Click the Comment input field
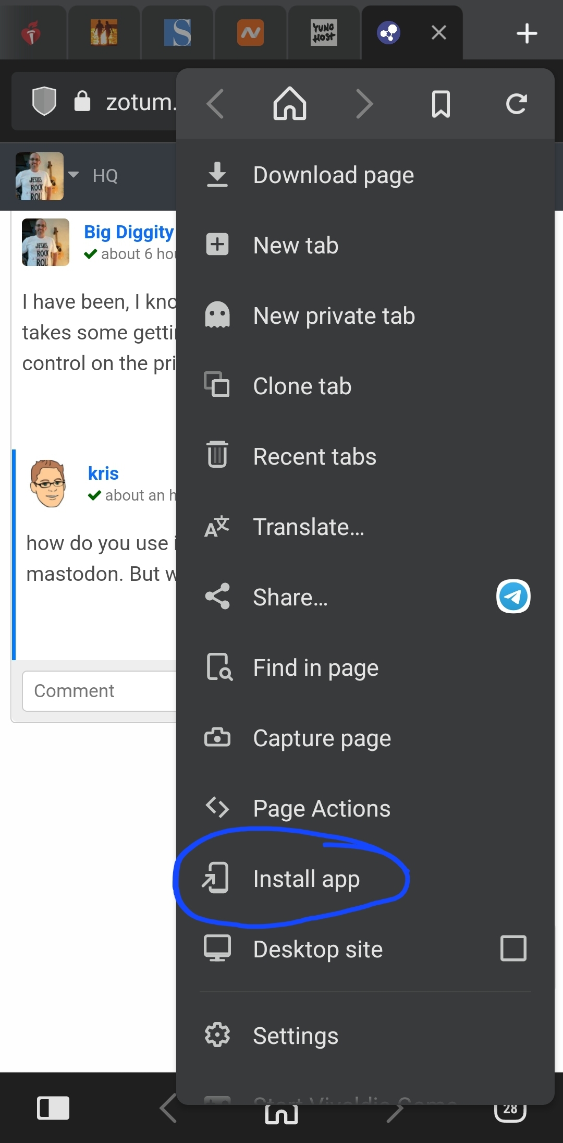 [99, 691]
